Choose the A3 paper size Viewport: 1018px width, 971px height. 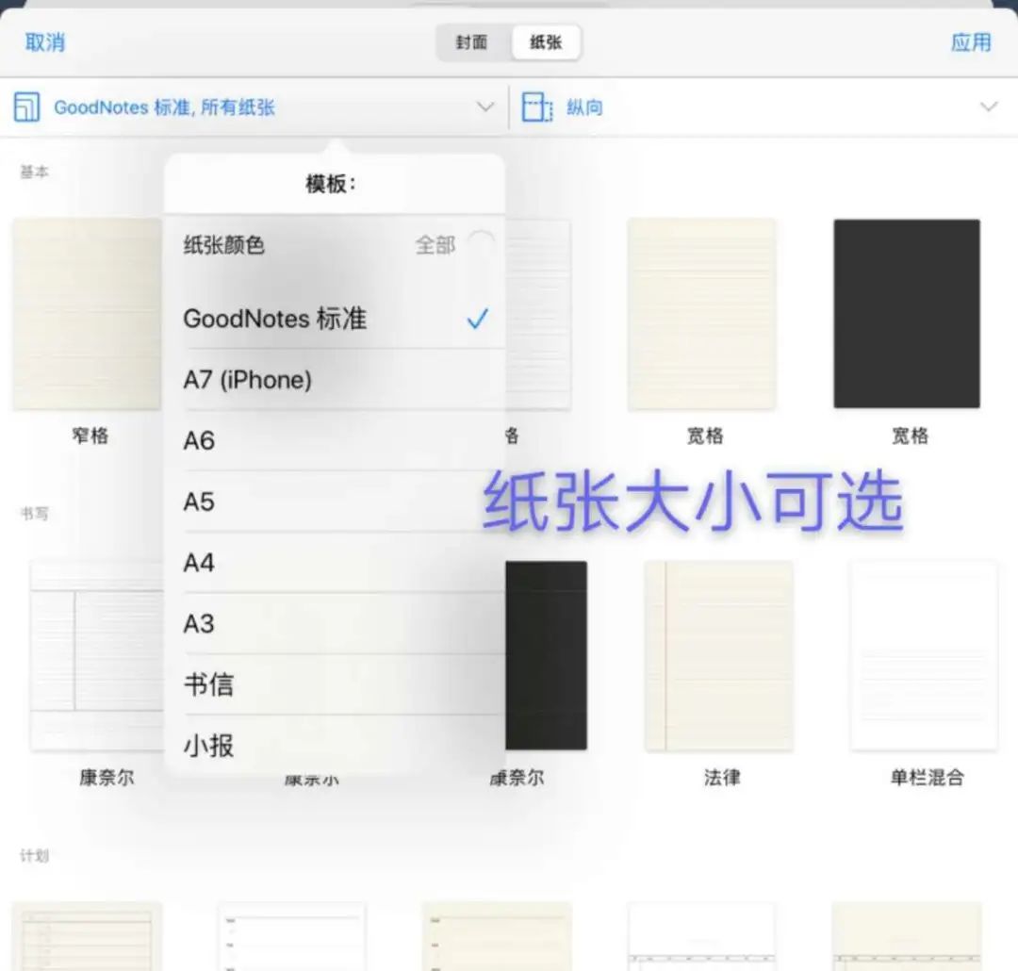[x=335, y=623]
